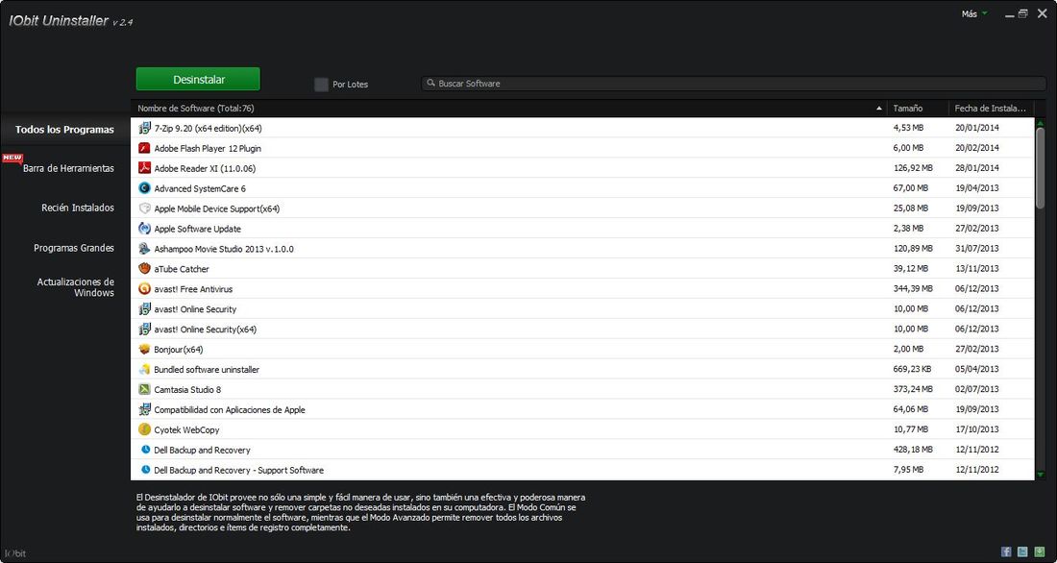Open Todos los Programas tab
Image resolution: width=1057 pixels, height=563 pixels.
click(64, 130)
